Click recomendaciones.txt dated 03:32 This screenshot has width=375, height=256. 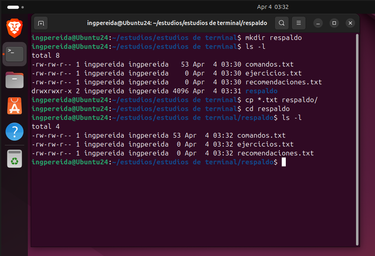pyautogui.click(x=276, y=153)
